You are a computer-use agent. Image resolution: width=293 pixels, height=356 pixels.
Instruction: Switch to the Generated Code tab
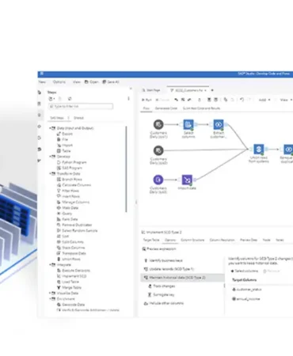click(x=166, y=108)
